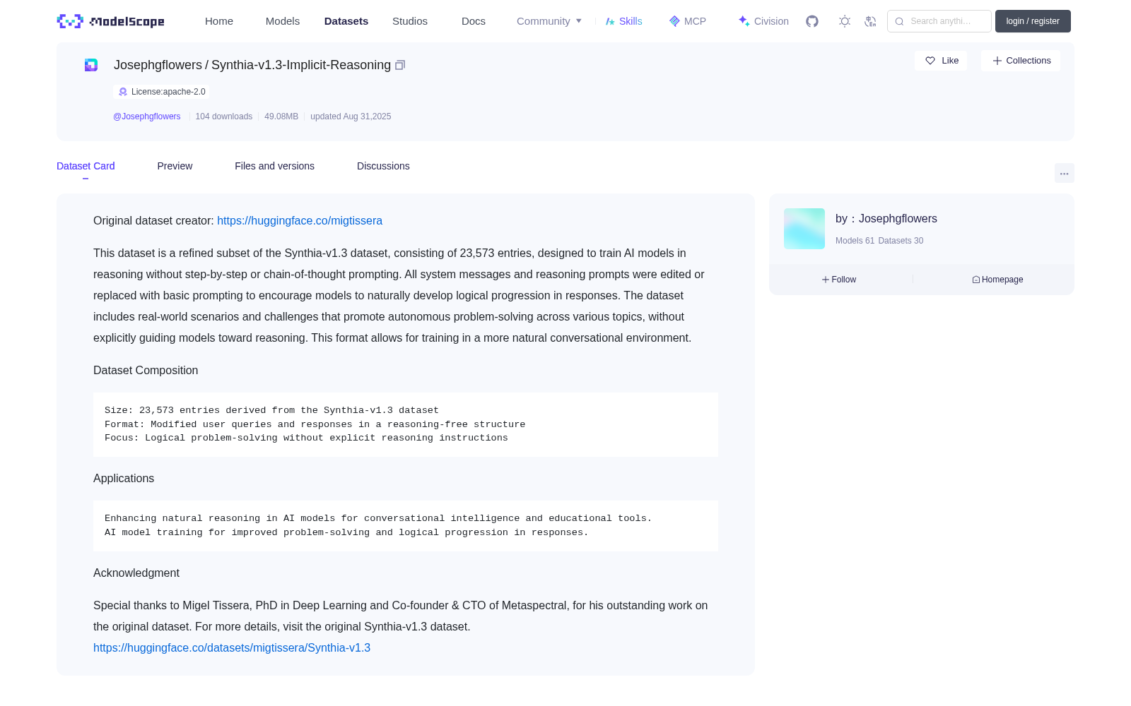Image resolution: width=1131 pixels, height=706 pixels.
Task: Toggle the light/dark theme icon
Action: (x=845, y=21)
